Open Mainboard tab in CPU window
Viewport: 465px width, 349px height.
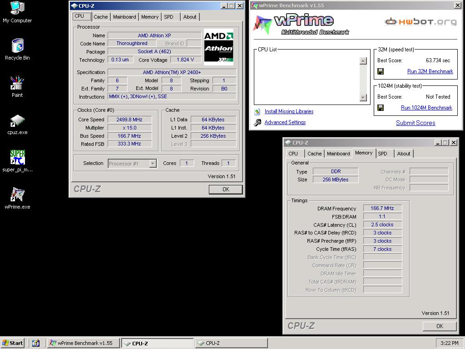point(124,17)
